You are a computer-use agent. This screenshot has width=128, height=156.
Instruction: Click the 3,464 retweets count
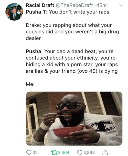(63, 152)
